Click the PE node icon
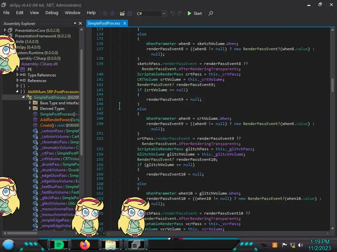Viewport: 337px width, 252px height. pyautogui.click(x=23, y=70)
